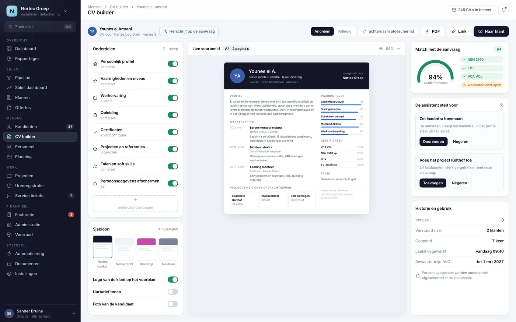The height and width of the screenshot is (322, 516).
Task: Expand the Nortec Groep workspace switcher
Action: [66, 11]
